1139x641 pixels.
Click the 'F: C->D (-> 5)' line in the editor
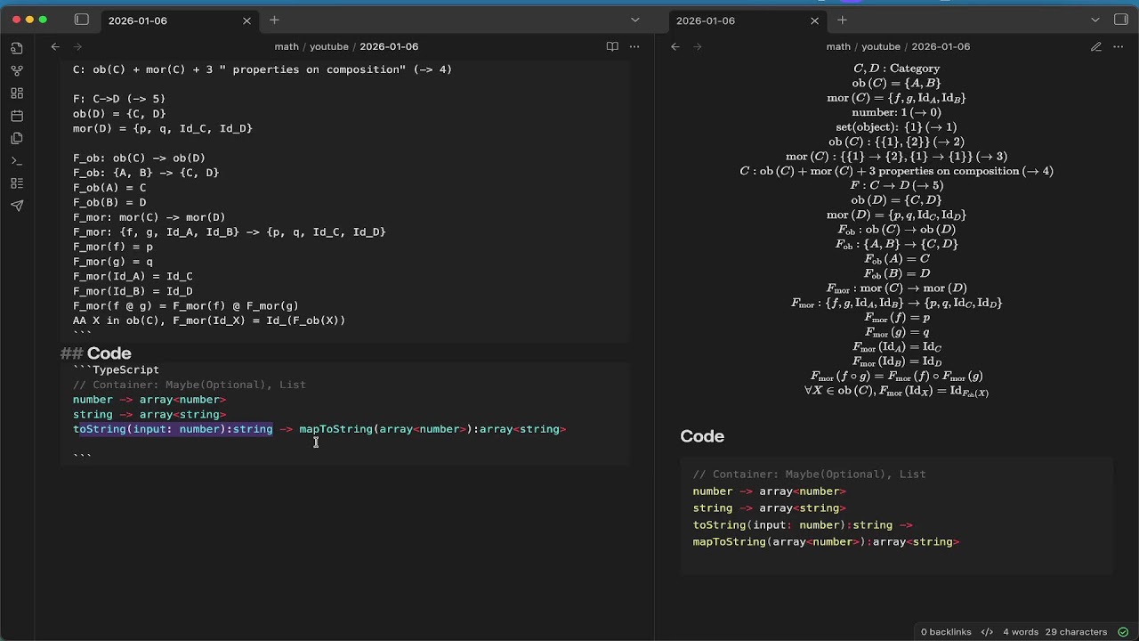point(119,99)
